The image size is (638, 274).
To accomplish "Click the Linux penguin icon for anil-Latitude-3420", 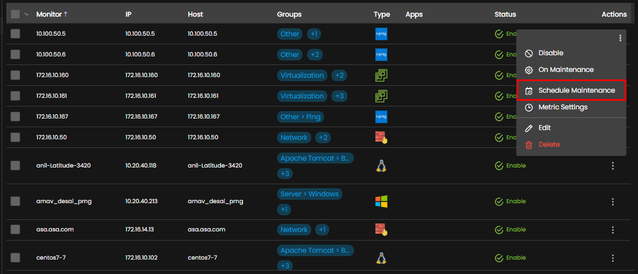I will click(x=381, y=166).
